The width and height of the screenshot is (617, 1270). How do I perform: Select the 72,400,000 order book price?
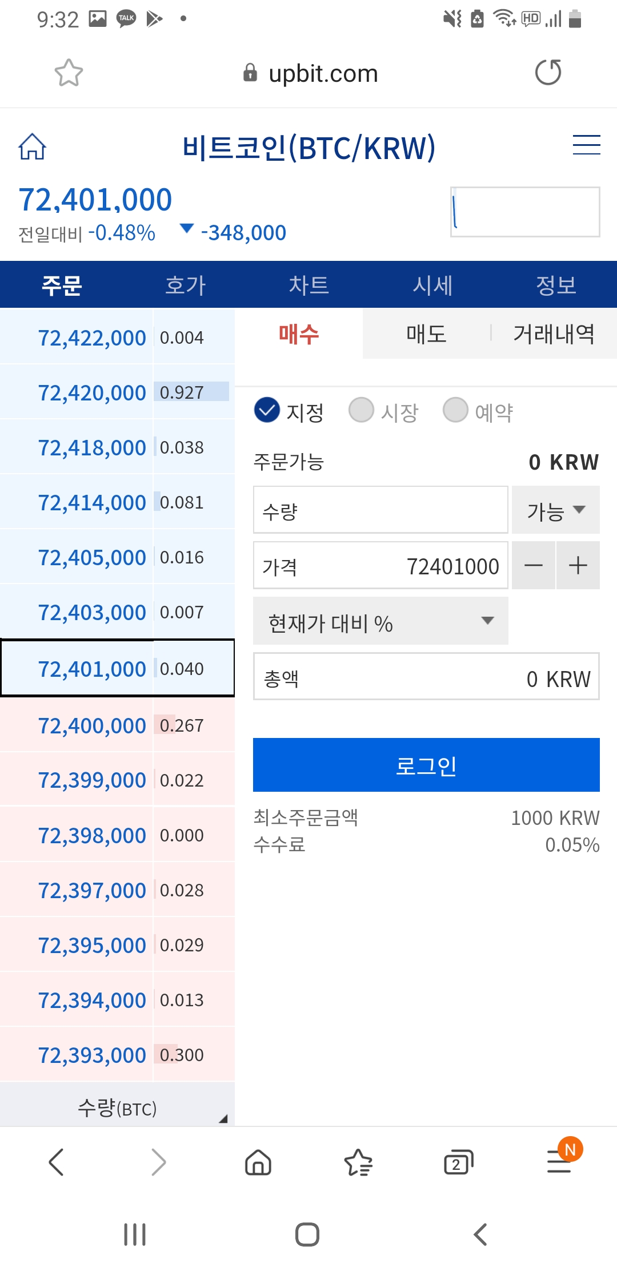point(92,725)
